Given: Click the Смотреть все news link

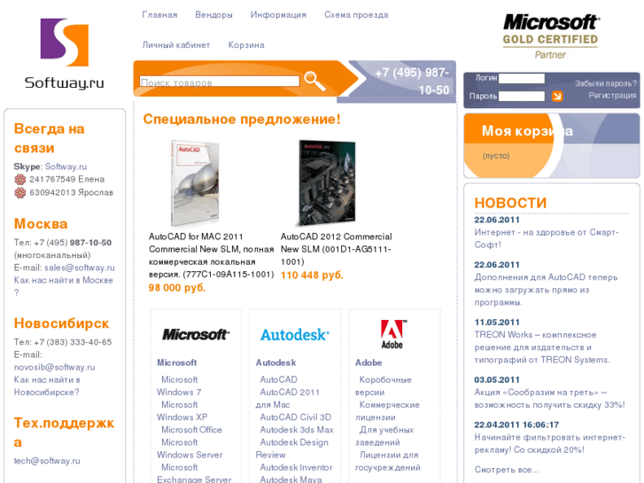Looking at the screenshot, I should click(x=506, y=470).
